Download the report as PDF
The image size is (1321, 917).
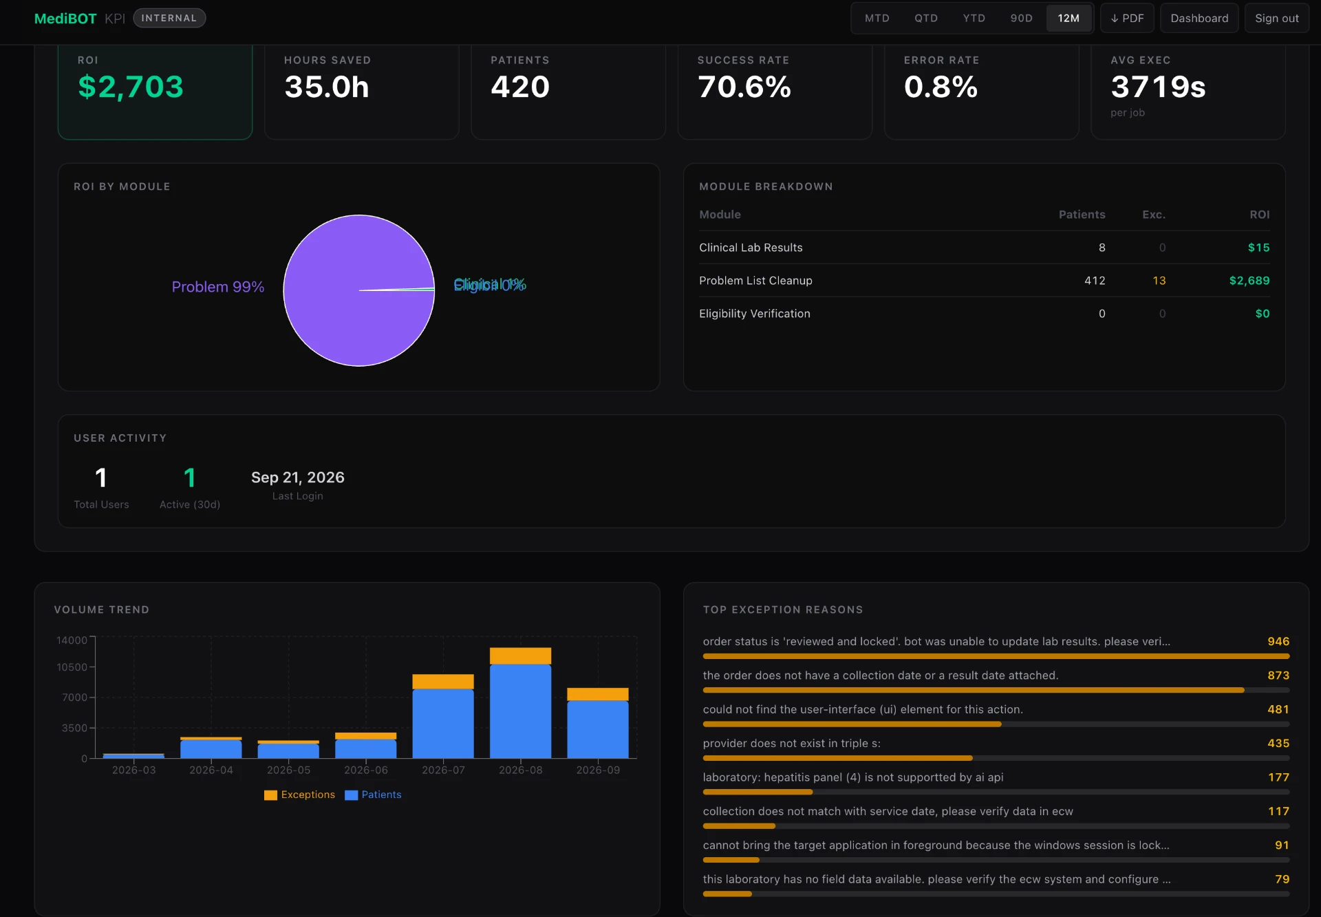click(x=1127, y=19)
